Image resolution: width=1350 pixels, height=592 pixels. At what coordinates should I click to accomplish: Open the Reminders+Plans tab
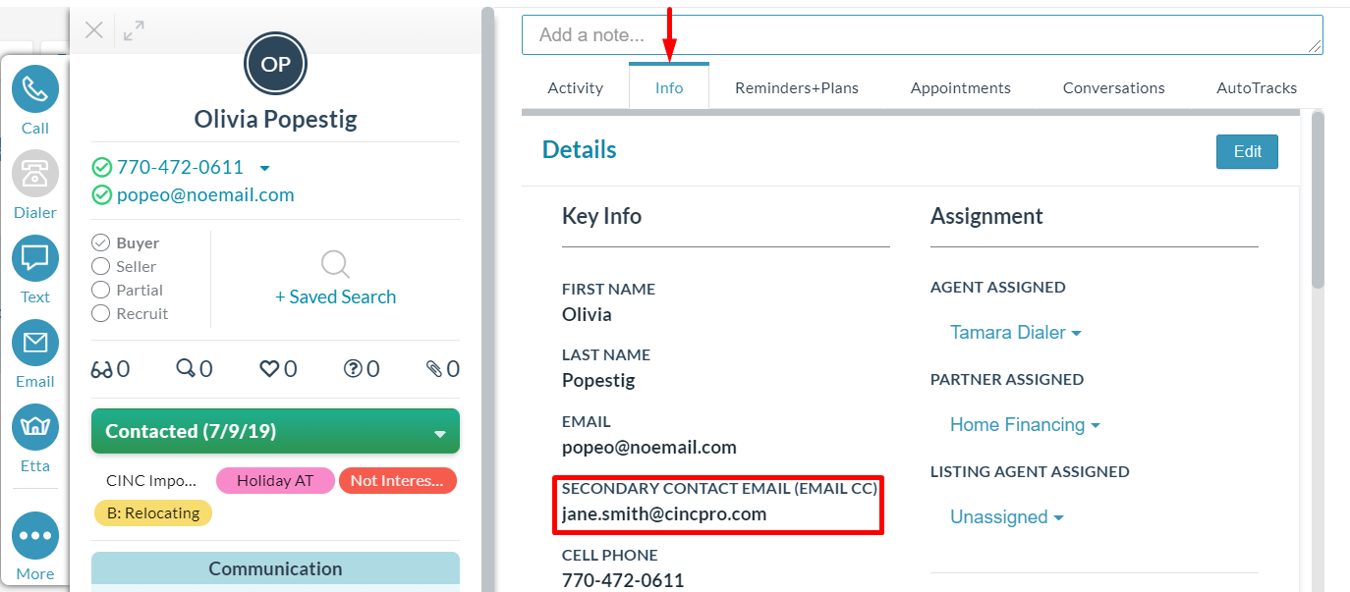point(797,88)
